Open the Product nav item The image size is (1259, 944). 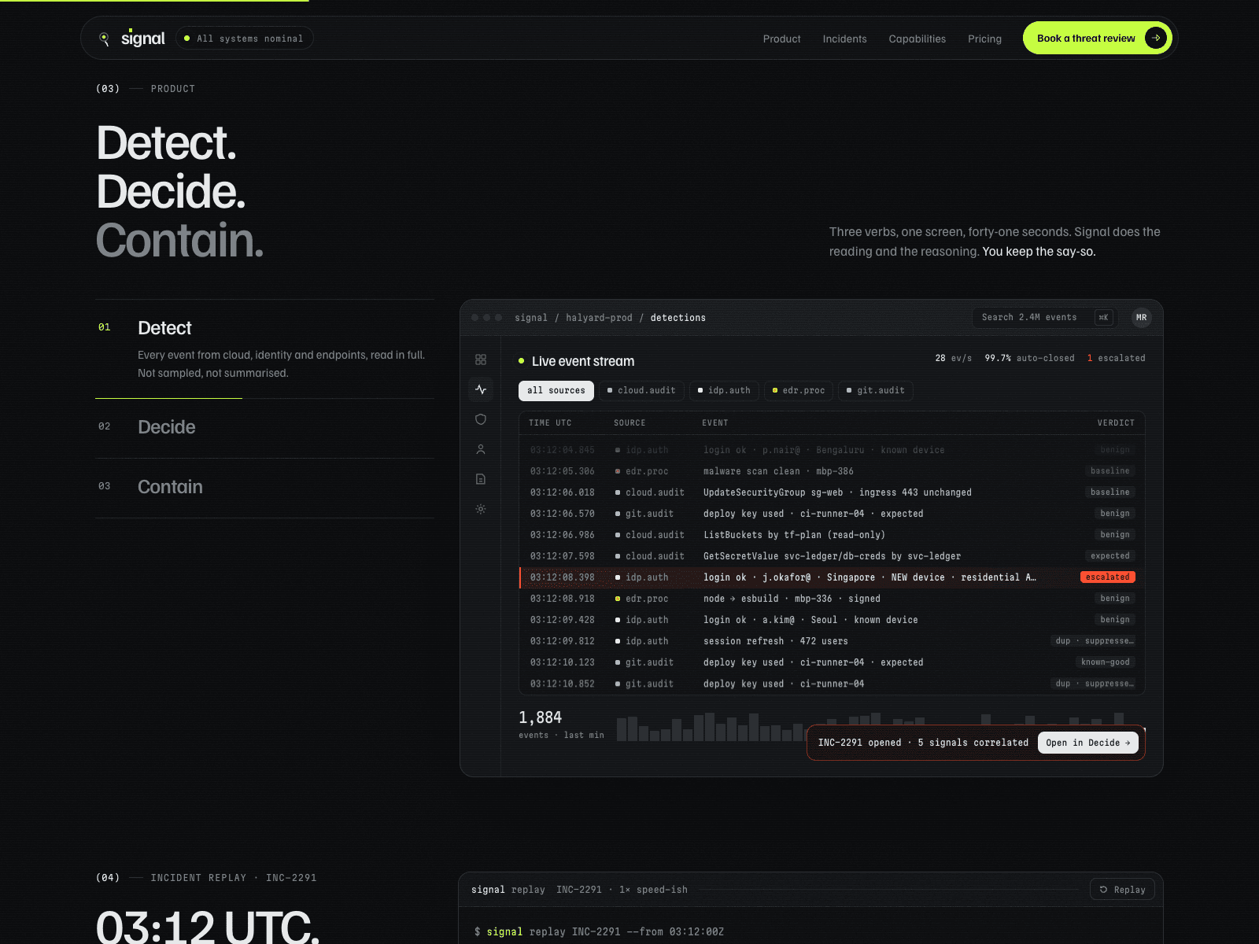(781, 39)
